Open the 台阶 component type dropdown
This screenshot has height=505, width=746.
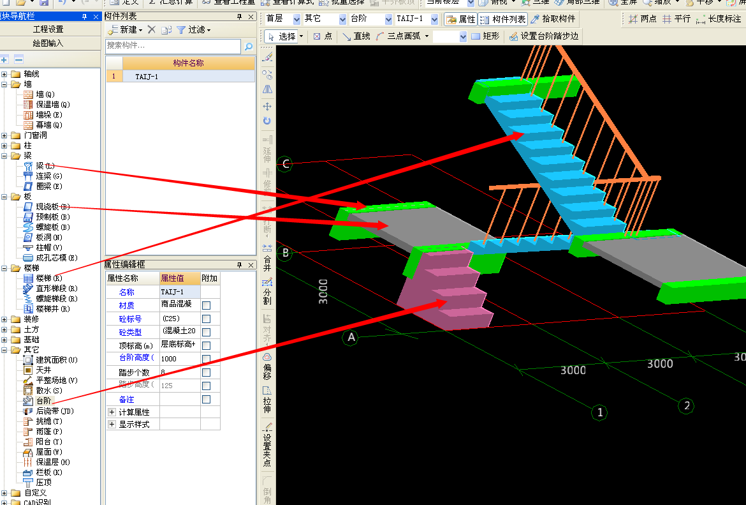[388, 19]
